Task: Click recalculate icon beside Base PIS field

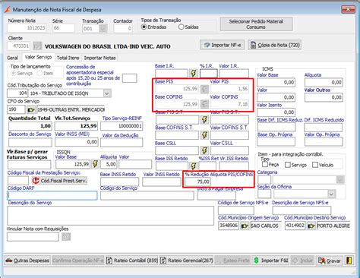Action: click(204, 89)
